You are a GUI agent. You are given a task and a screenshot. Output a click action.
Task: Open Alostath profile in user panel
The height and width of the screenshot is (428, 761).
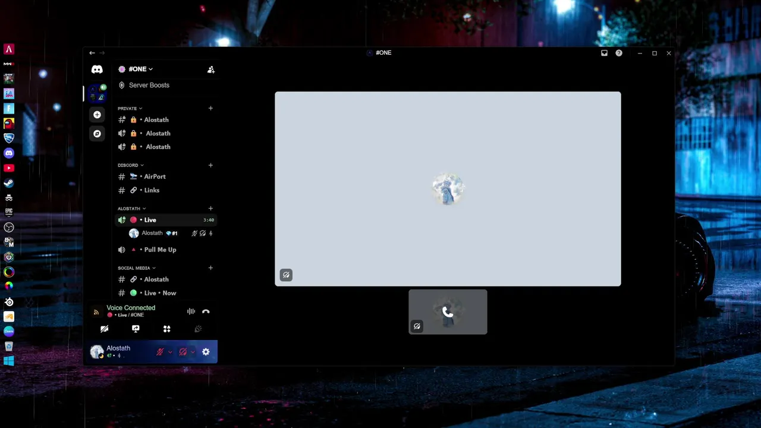point(118,352)
